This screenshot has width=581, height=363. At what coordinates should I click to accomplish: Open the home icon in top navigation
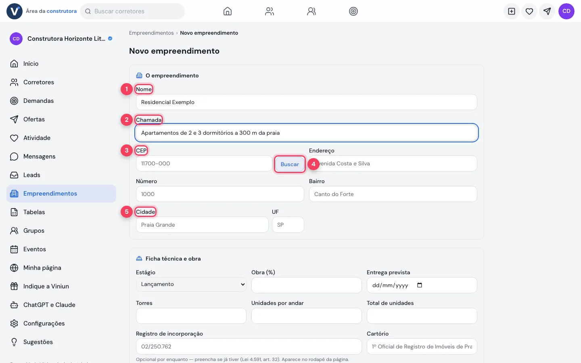pos(228,11)
